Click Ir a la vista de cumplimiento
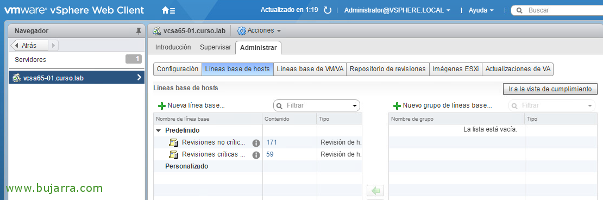603x200 pixels. tap(550, 89)
